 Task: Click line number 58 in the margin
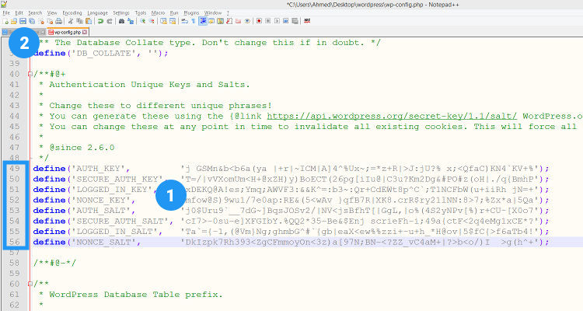[15, 263]
